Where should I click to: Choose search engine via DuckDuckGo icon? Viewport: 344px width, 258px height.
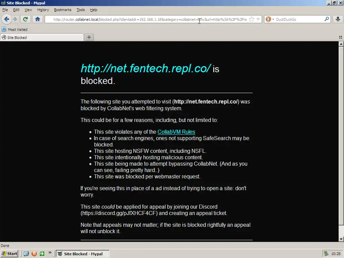pyautogui.click(x=270, y=19)
